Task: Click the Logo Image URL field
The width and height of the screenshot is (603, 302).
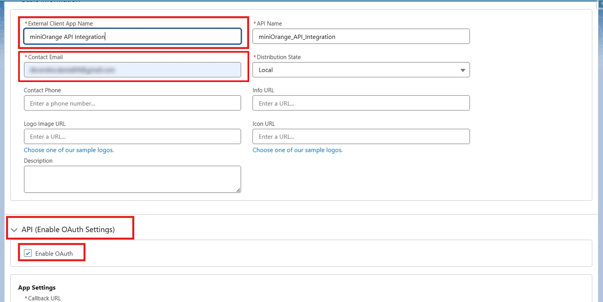Action: (x=132, y=137)
